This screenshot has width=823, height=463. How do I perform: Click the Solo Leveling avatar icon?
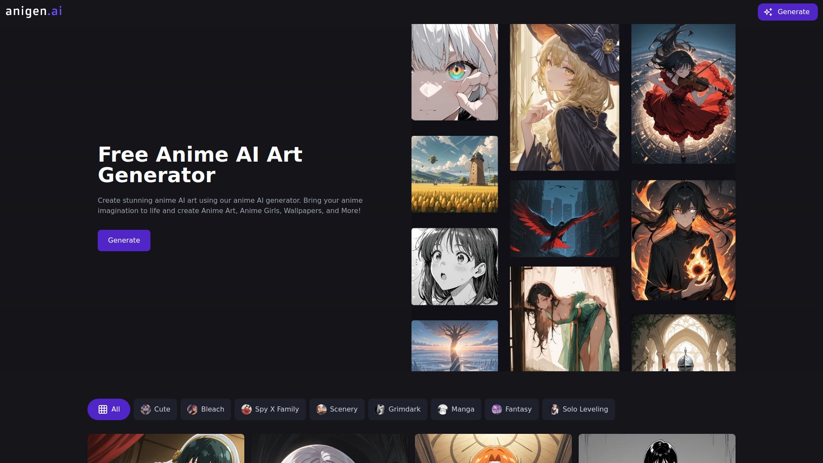coord(554,409)
